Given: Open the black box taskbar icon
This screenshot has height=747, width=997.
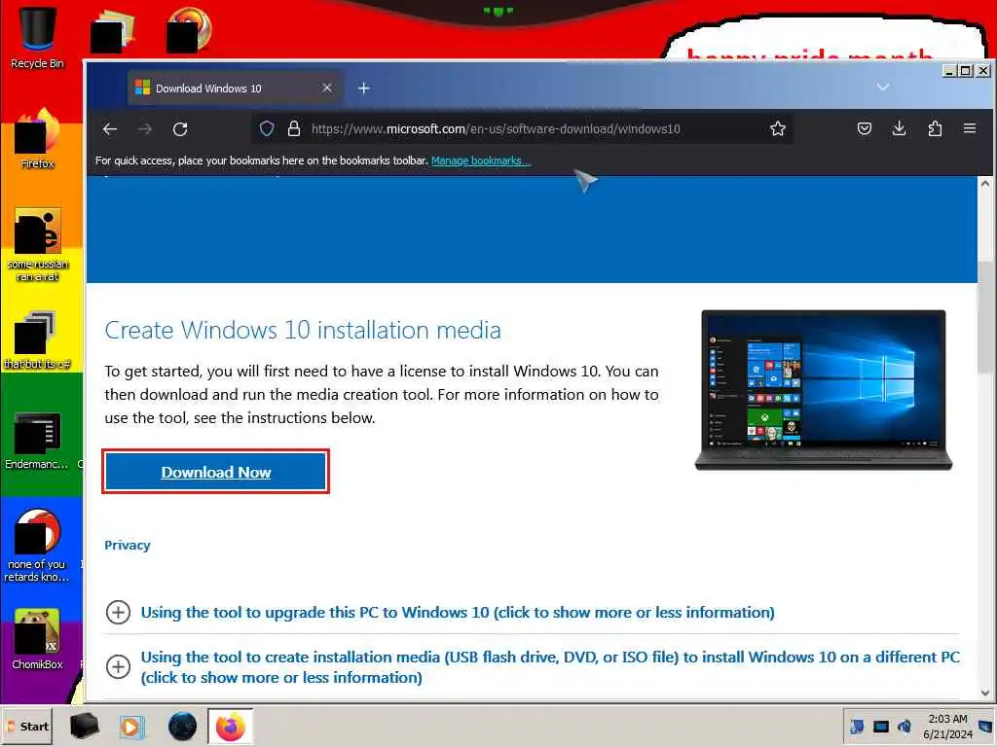Looking at the screenshot, I should point(84,726).
